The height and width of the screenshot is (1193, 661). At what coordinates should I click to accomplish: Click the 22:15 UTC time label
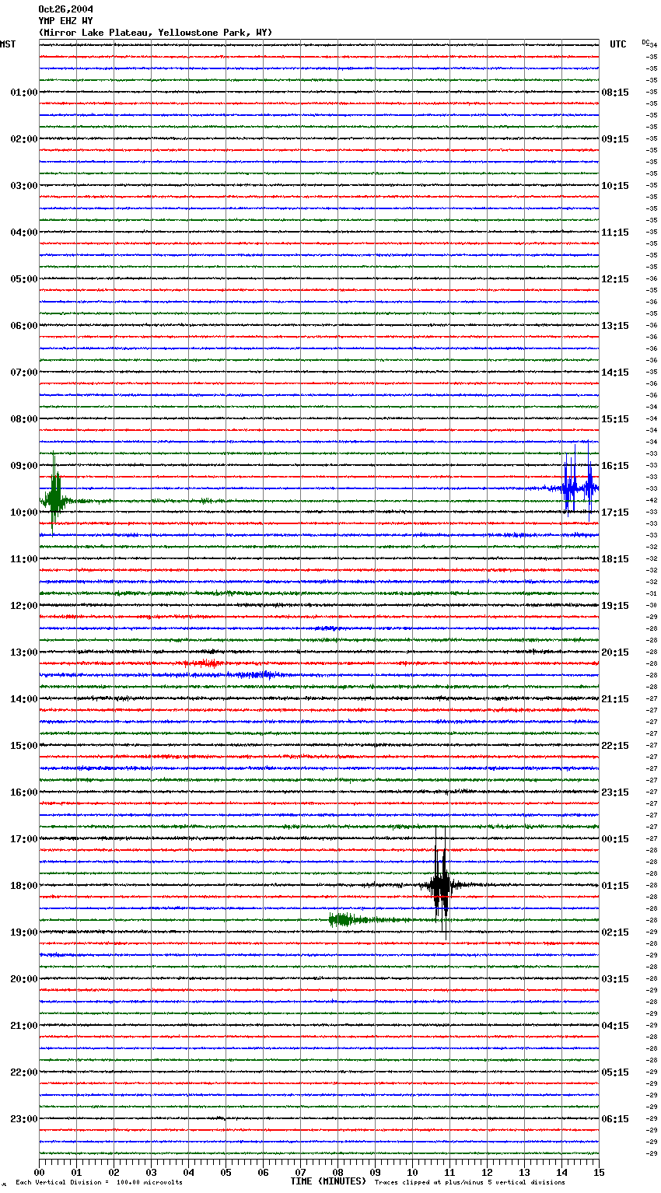click(x=615, y=746)
